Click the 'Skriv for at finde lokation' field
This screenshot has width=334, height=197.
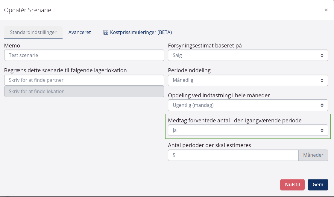coord(84,91)
